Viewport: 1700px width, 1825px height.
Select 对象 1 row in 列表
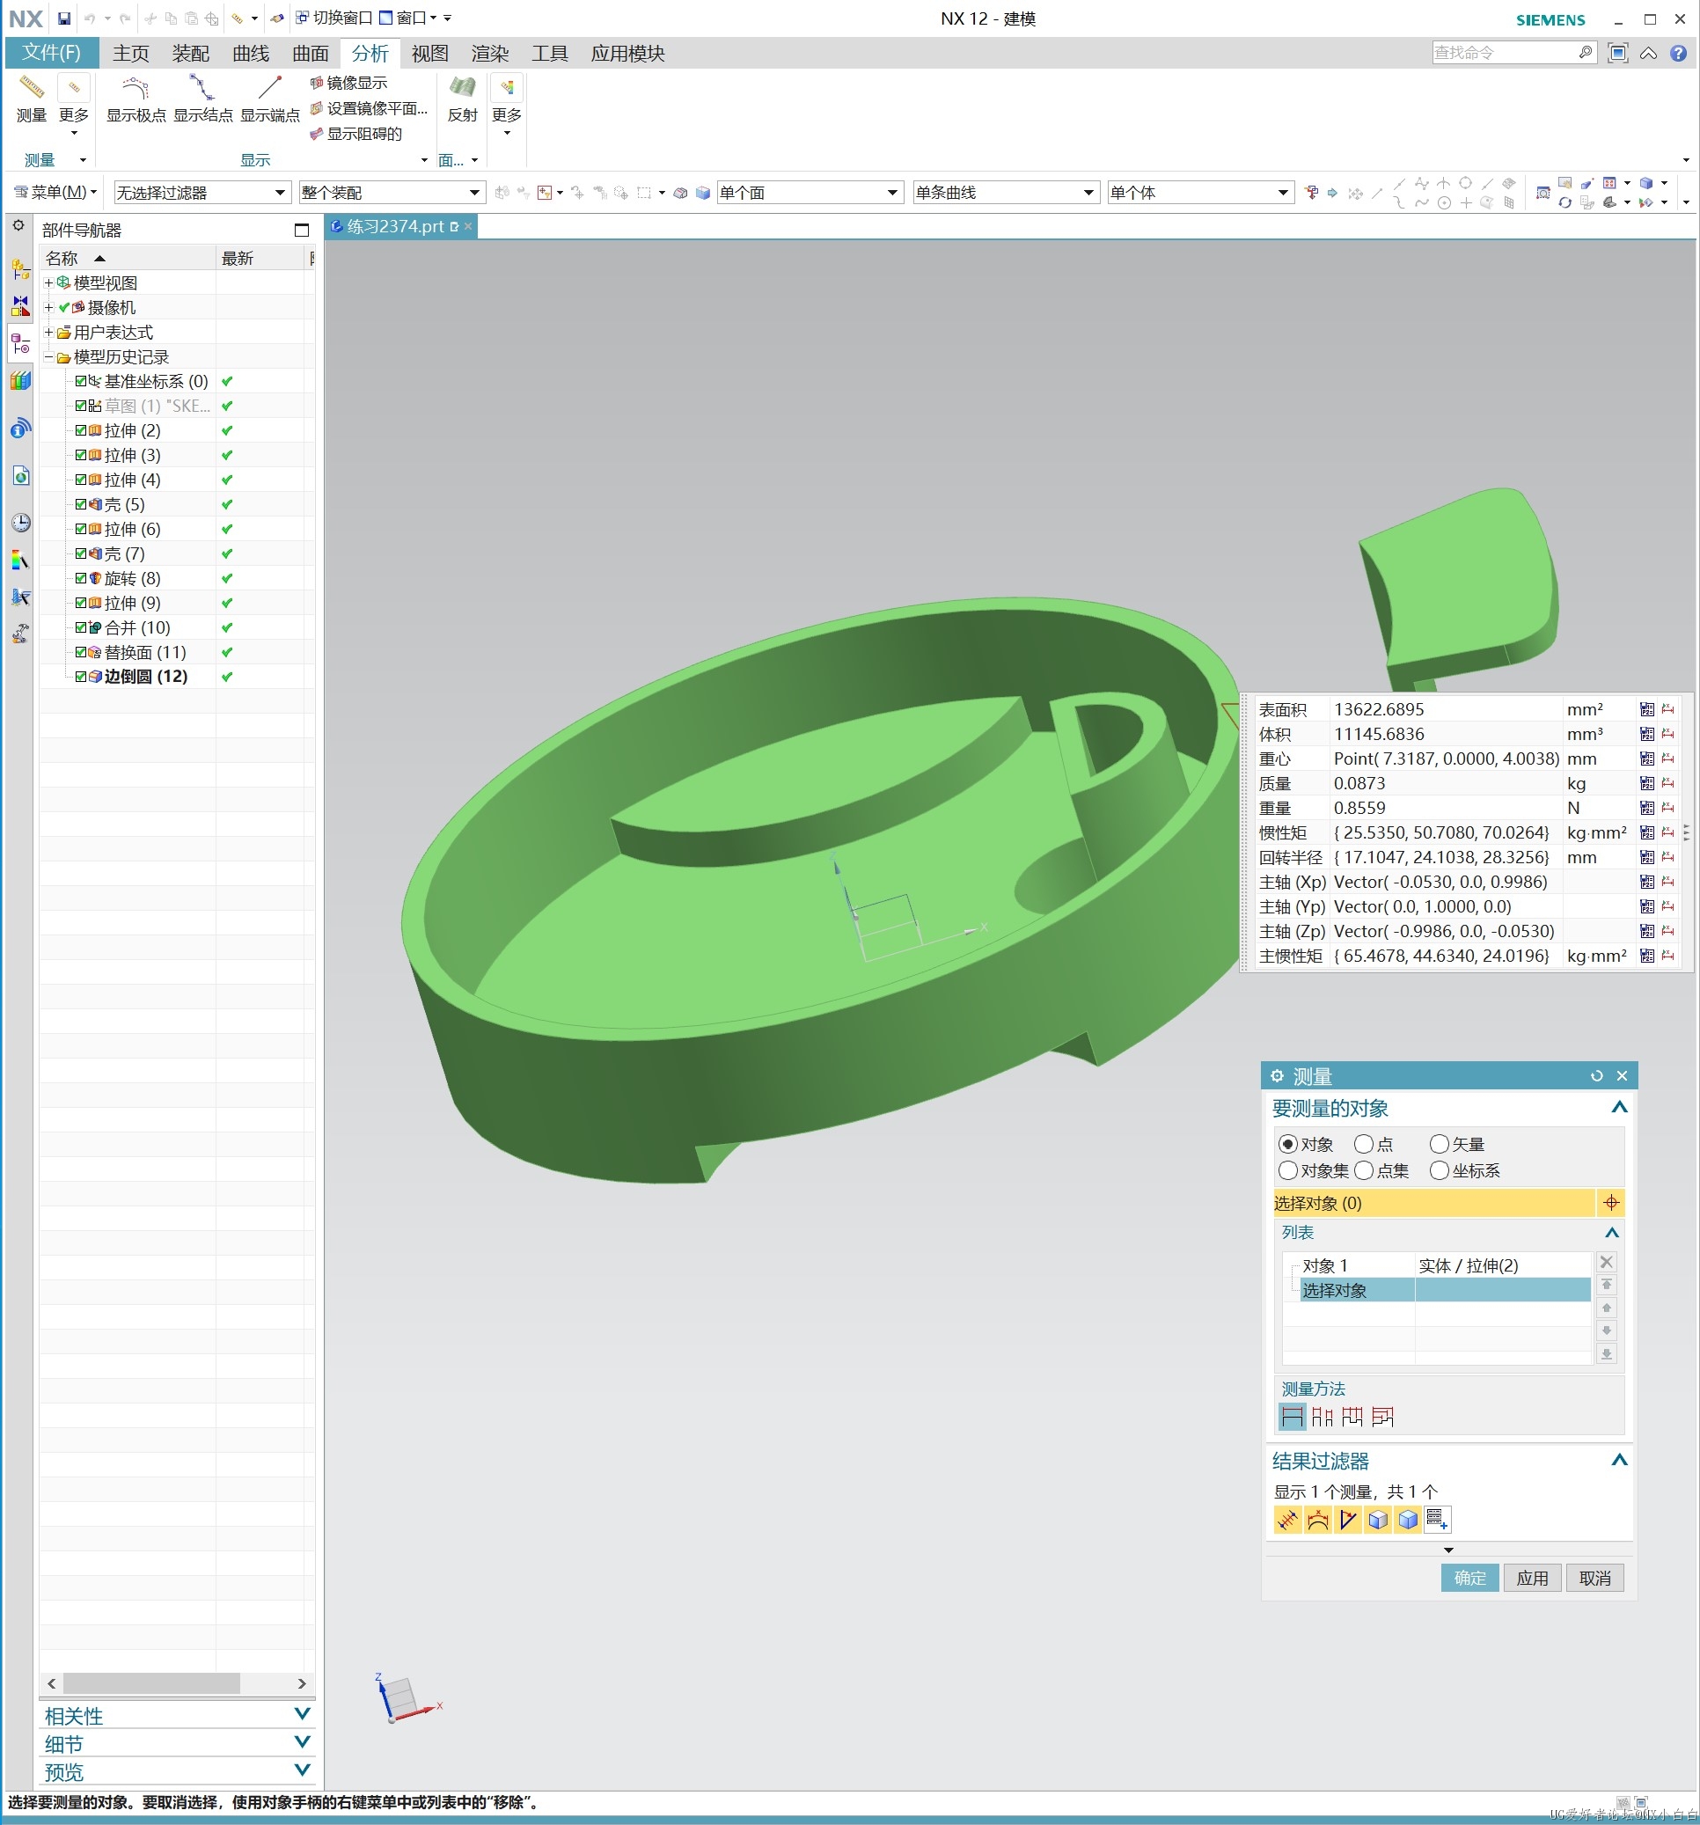pos(1438,1265)
